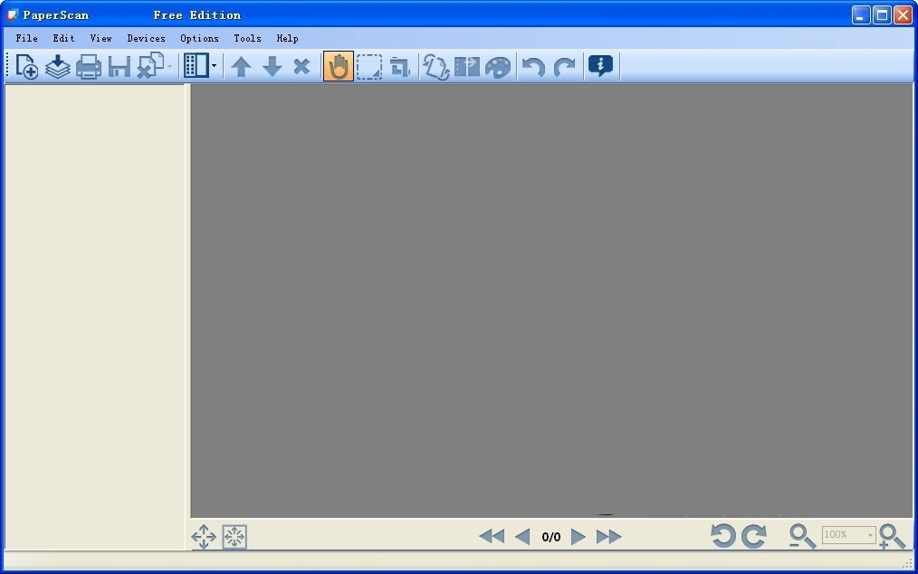
Task: Click the redo arrow icon
Action: (x=564, y=66)
